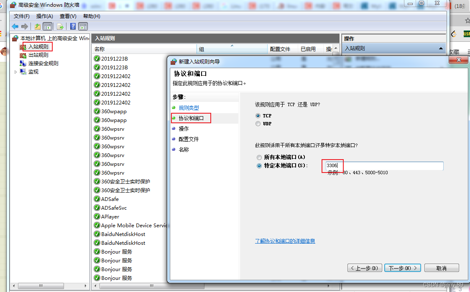This screenshot has height=292, width=470.
Task: Sort by the 组 column header
Action: [x=232, y=49]
